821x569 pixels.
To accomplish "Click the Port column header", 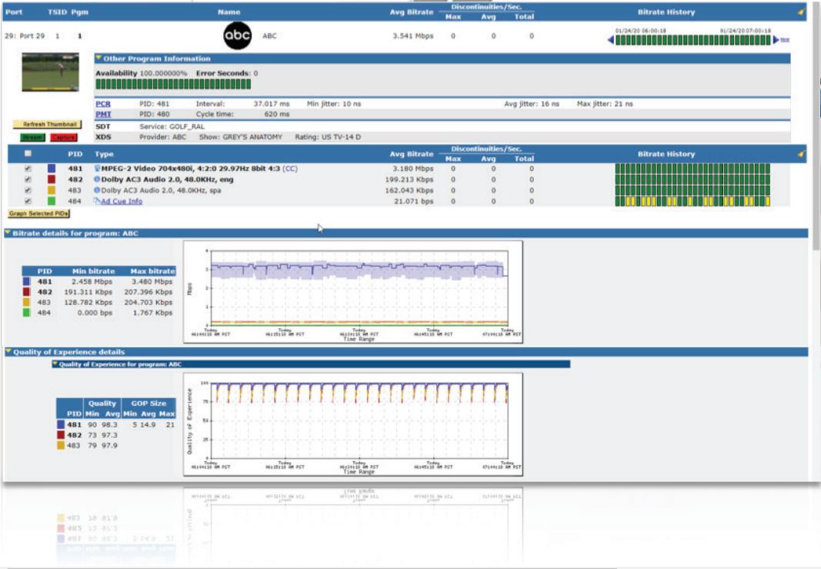I will click(x=14, y=12).
